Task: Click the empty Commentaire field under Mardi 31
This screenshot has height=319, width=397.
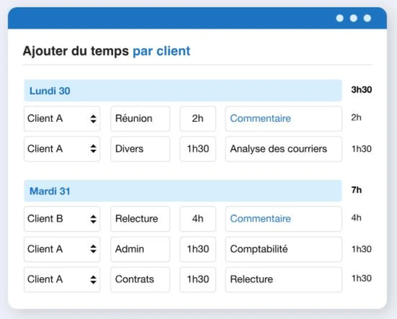Action: click(283, 219)
